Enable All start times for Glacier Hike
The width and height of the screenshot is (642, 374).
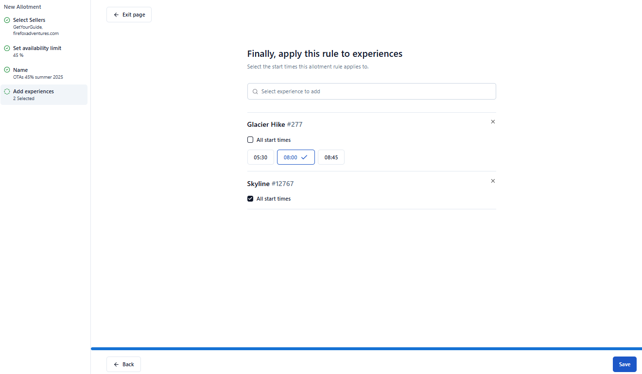pyautogui.click(x=250, y=140)
